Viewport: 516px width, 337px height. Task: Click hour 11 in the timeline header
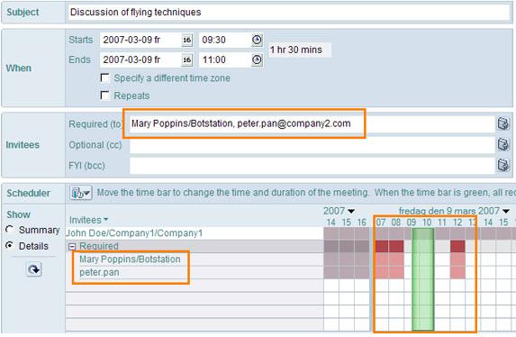coord(442,223)
